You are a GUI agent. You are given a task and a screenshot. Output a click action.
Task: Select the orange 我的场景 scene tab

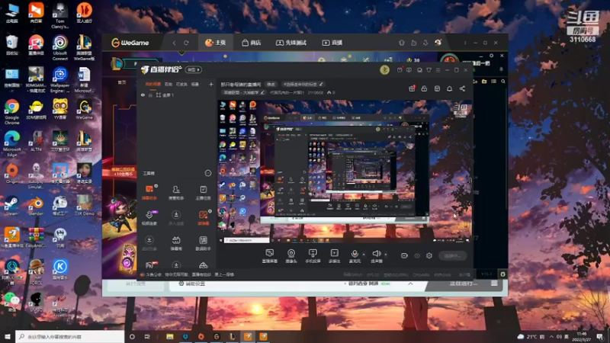tap(153, 84)
